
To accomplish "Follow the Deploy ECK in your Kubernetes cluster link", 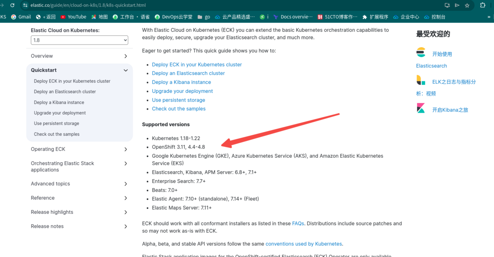I will 197,65.
